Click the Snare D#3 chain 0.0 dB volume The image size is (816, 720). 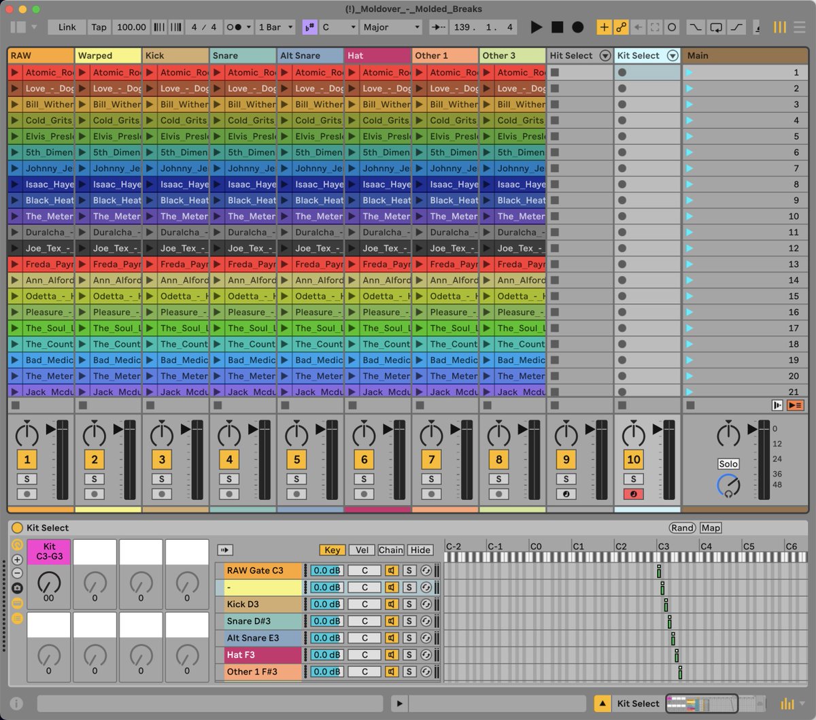(327, 621)
